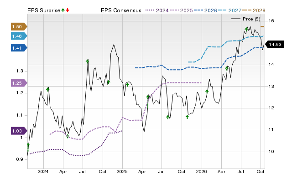Click the 2025 label on the time axis
Viewport: 292px width, 174px height.
point(122,171)
